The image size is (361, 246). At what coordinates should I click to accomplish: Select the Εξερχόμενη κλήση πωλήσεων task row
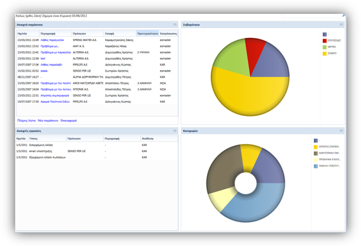(x=97, y=158)
